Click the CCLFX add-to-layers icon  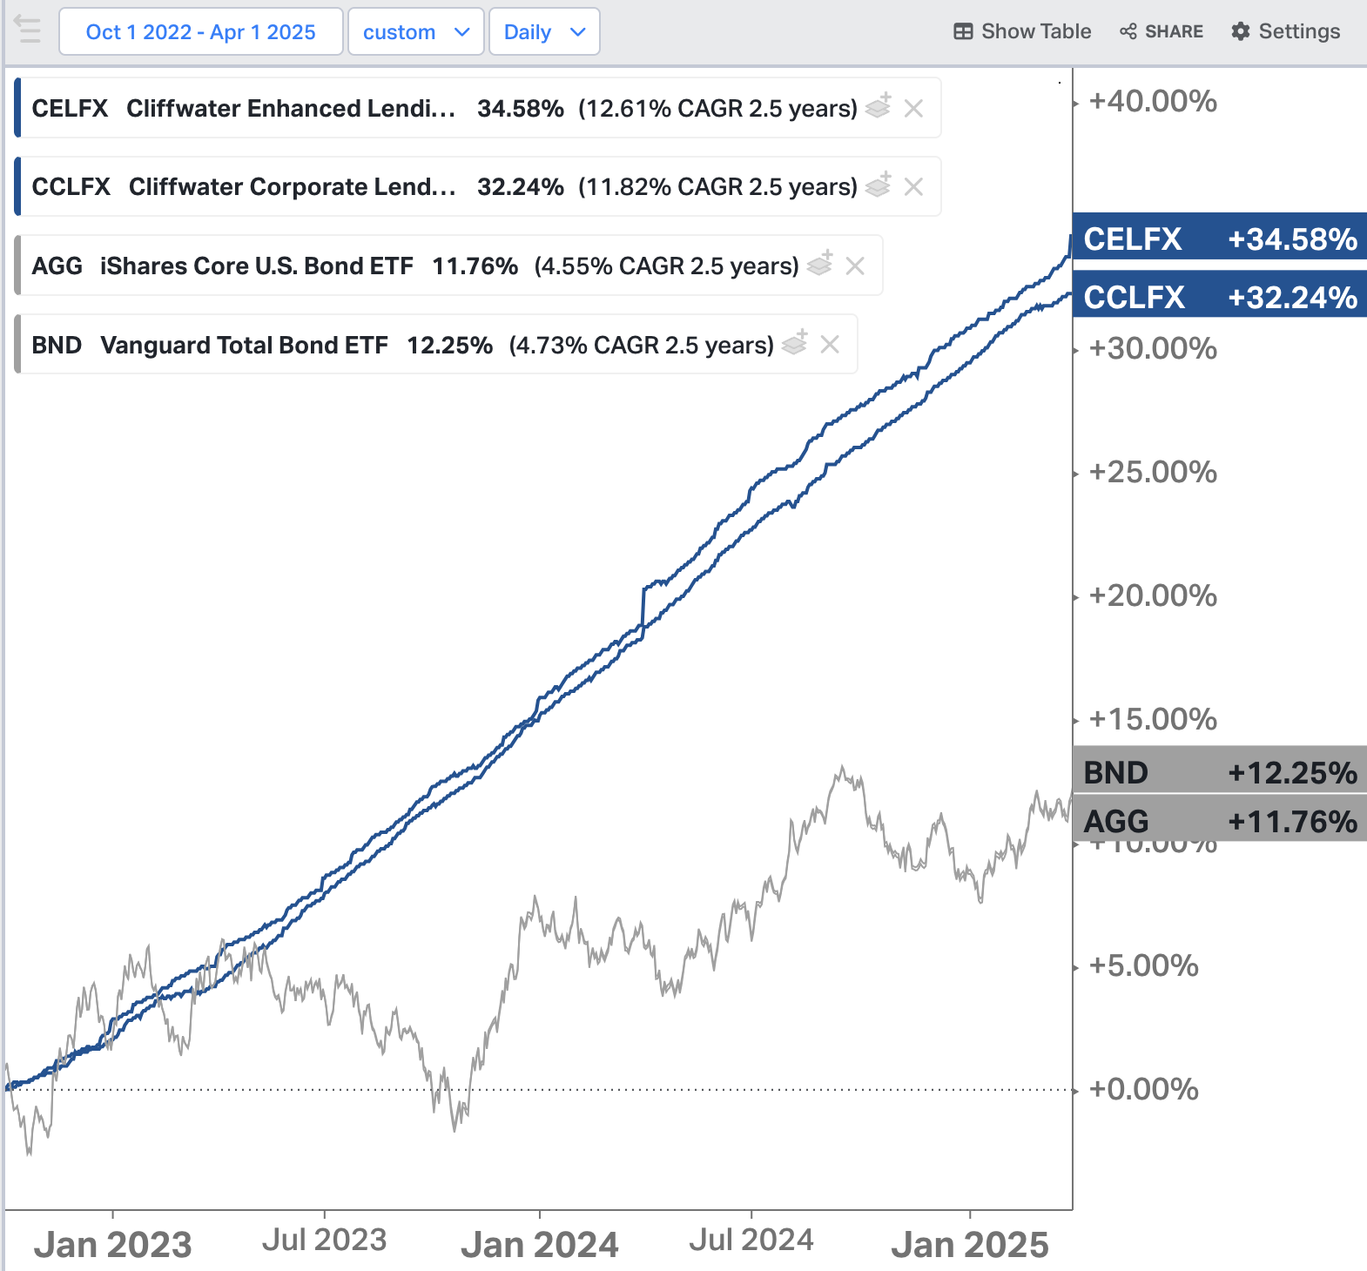point(879,185)
